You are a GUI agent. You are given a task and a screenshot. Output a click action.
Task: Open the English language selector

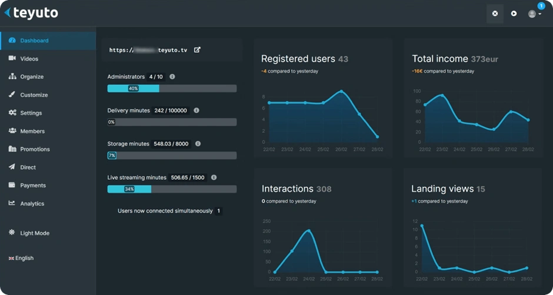coord(21,258)
